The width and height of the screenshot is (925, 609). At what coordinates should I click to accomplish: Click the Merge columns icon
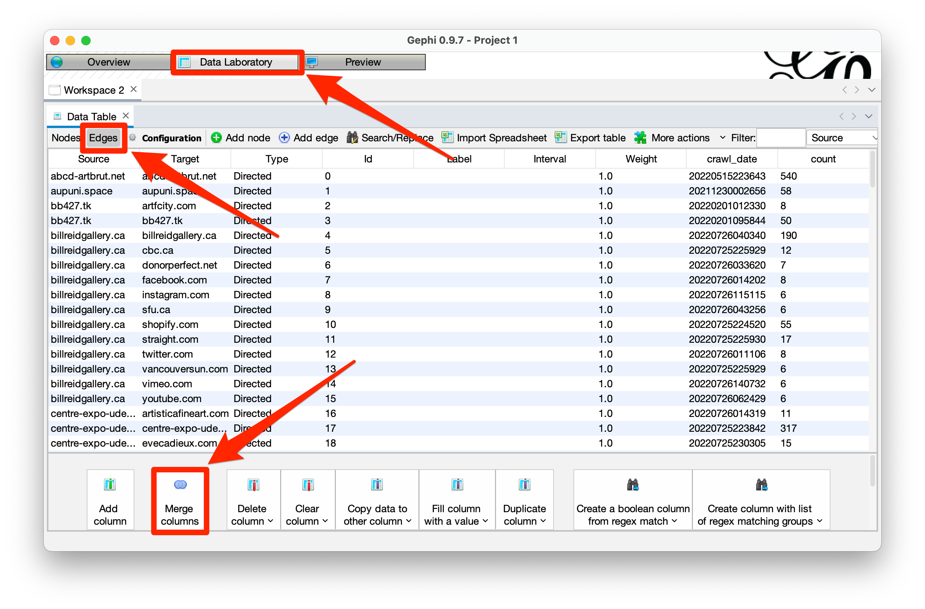click(x=180, y=484)
